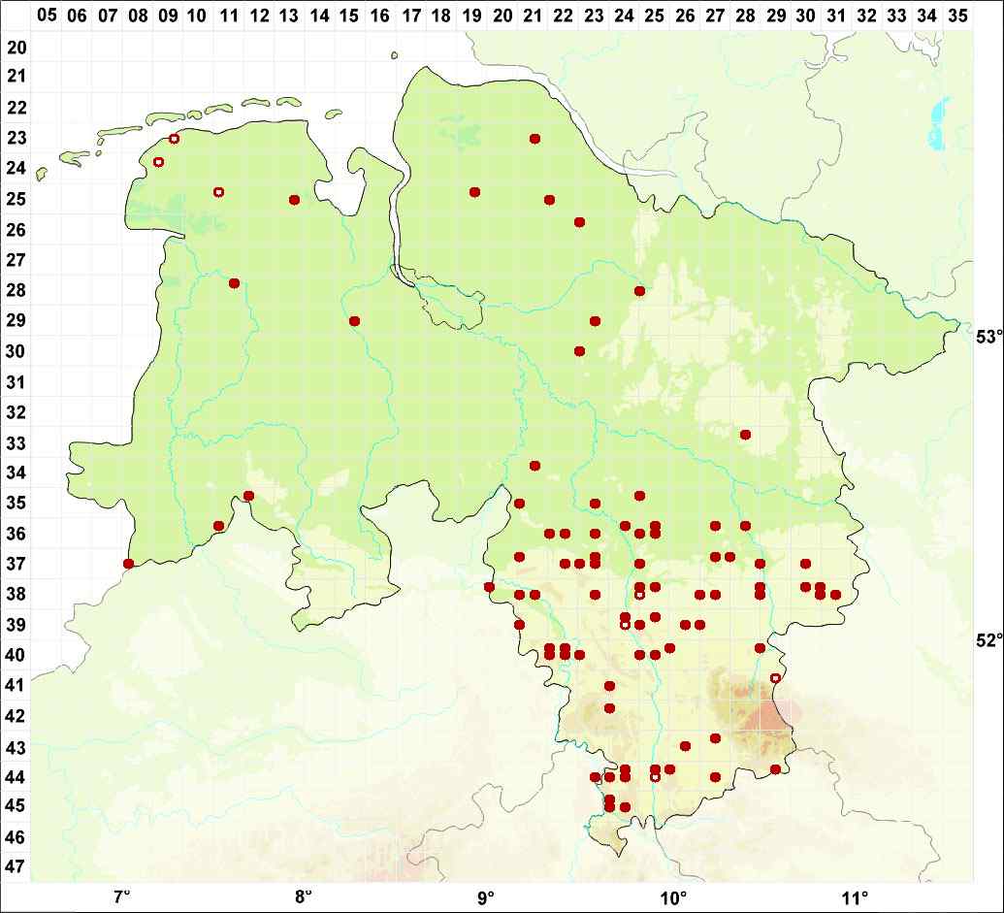Select red dot in column 07, row 37
Screen dimensions: 1004x913
(129, 564)
